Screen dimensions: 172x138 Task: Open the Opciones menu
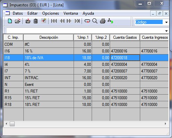point(51,13)
